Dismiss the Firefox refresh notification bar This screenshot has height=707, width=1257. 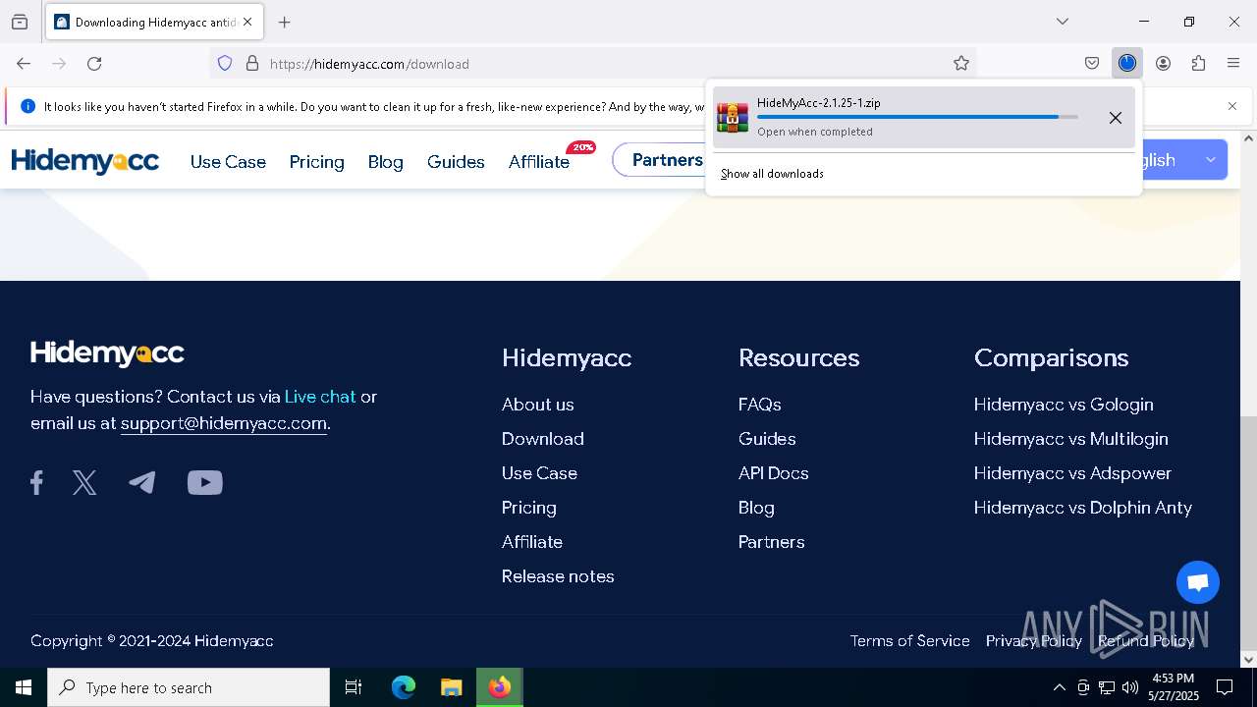pos(1232,106)
